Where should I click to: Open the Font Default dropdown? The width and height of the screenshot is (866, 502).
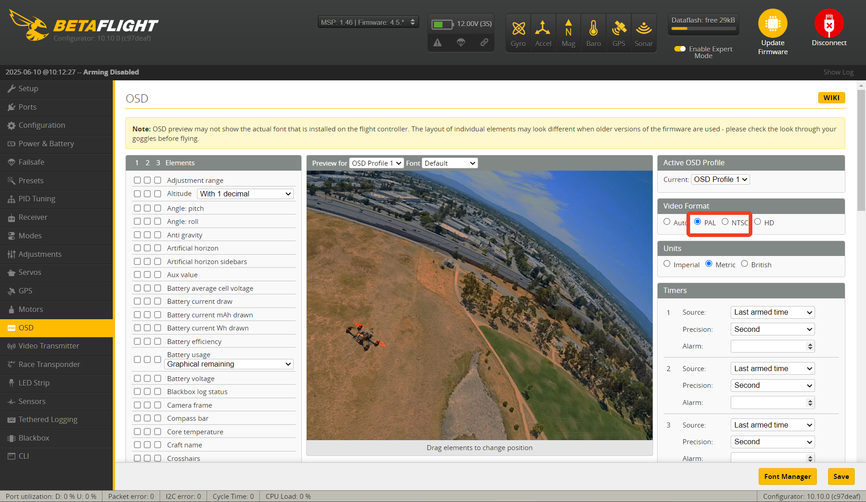click(450, 163)
